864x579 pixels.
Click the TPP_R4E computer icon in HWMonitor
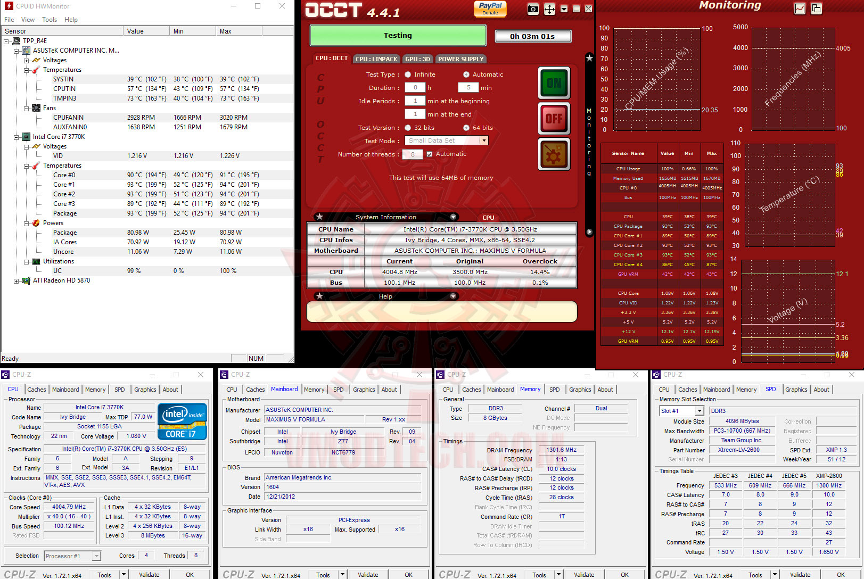(x=17, y=41)
